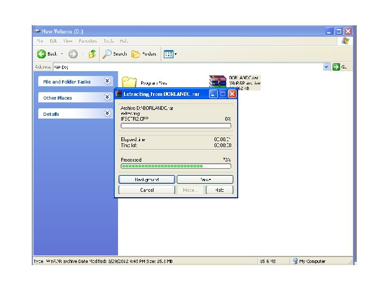Minimize the New Volume (D:) window

pos(329,31)
